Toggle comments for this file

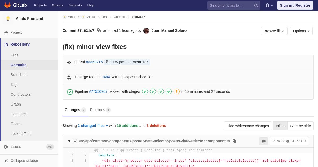click(264, 141)
